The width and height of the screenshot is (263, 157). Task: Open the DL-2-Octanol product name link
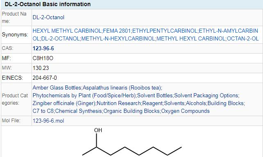48,18
